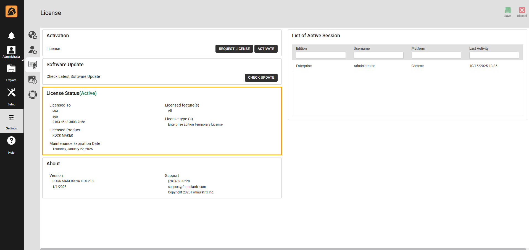529x250 pixels.
Task: Open the Administrator account menu
Action: pos(11,52)
